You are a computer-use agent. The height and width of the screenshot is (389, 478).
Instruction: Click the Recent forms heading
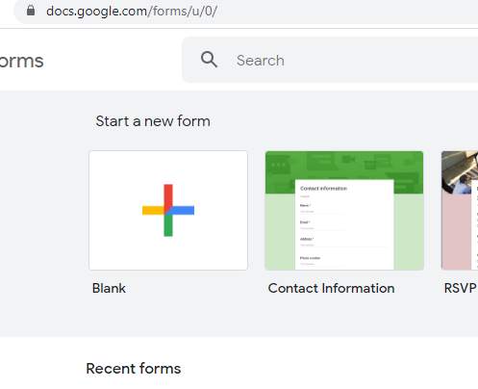tap(134, 369)
